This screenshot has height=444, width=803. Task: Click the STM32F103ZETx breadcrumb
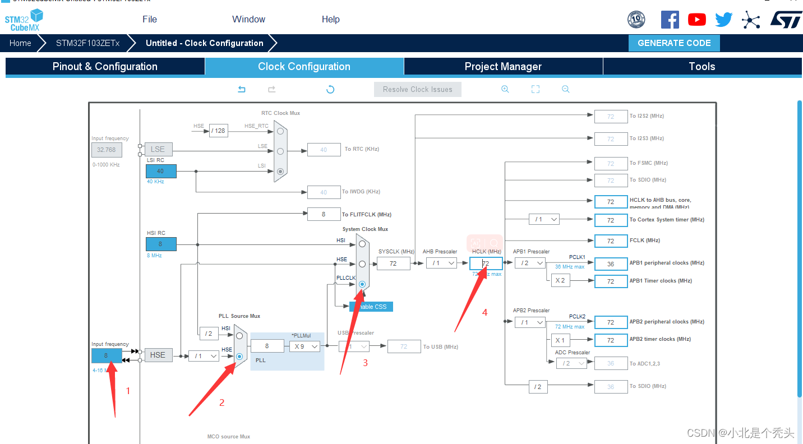tap(87, 43)
